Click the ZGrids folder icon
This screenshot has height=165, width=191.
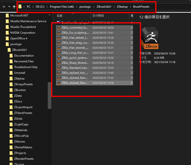click(11, 119)
